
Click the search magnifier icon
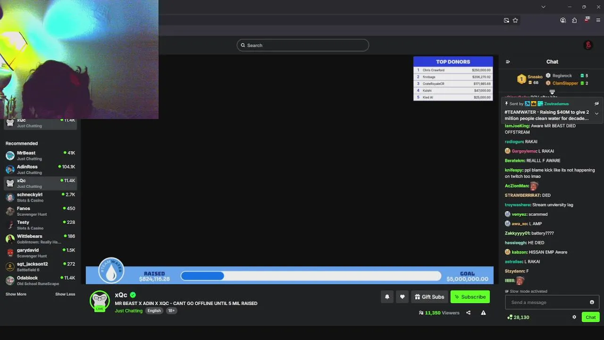[243, 45]
